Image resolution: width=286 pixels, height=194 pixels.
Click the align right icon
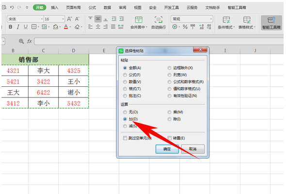pos(105,27)
